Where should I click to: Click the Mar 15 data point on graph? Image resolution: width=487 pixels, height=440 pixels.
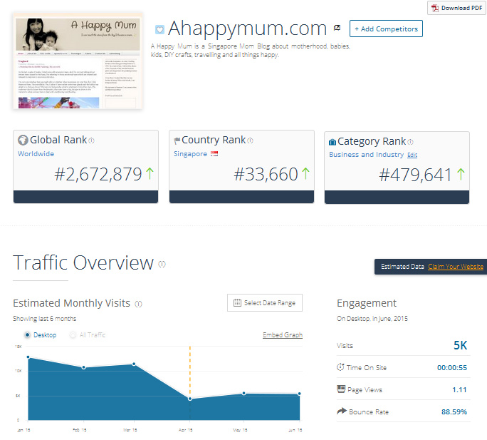[x=134, y=364]
